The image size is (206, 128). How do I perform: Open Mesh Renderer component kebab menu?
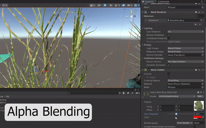pos(203,12)
